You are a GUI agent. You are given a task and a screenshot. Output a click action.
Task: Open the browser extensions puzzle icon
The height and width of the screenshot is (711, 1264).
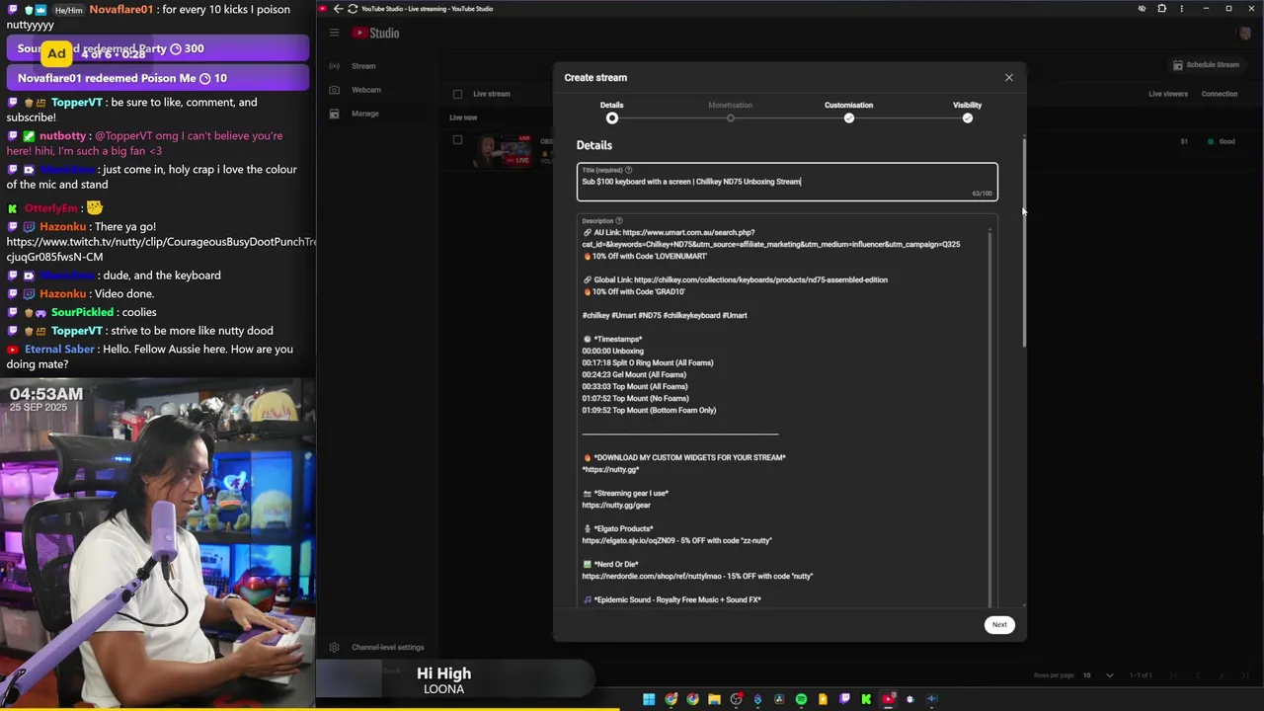(1161, 9)
